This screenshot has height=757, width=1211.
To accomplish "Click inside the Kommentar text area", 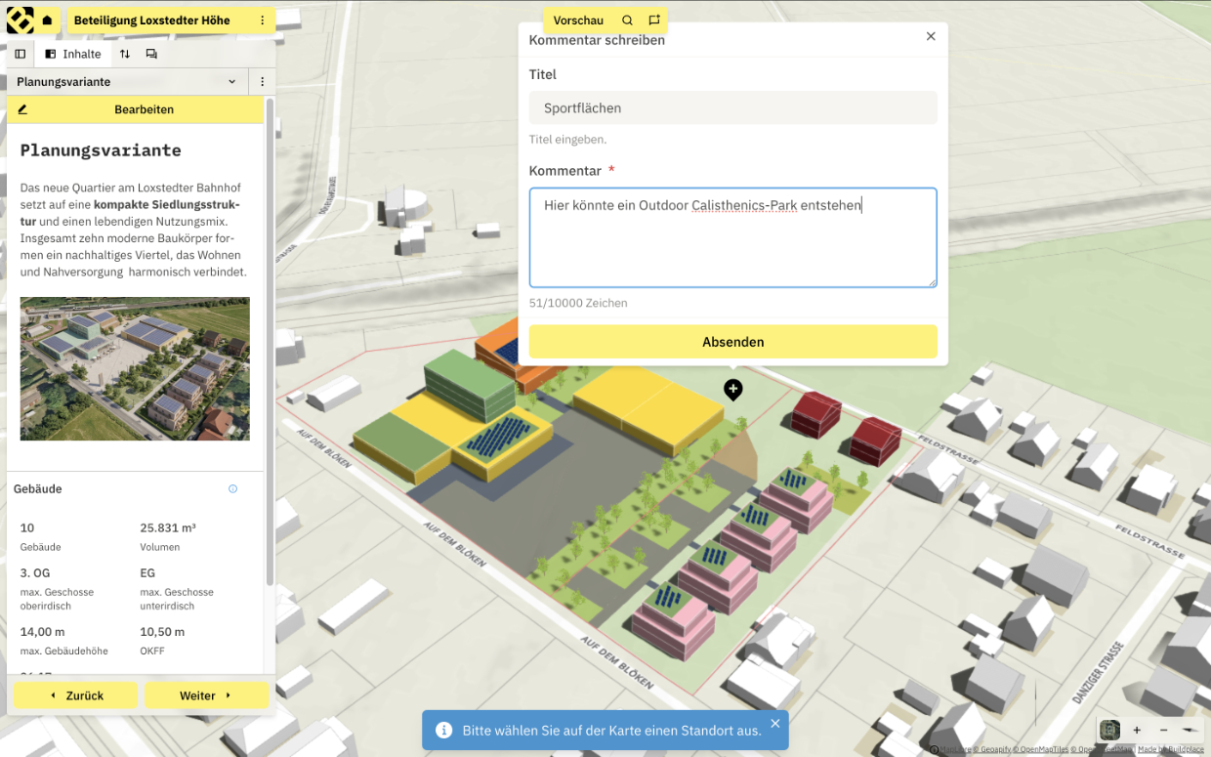I will [x=733, y=238].
